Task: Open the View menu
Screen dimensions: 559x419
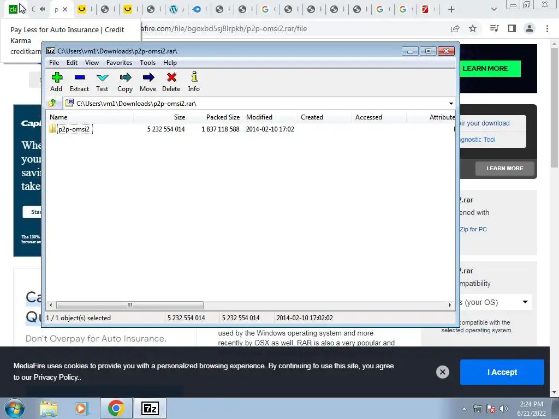Action: [x=92, y=63]
